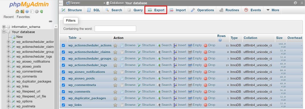Uncheck the wp_aioseo_posts row checkbox
This screenshot has height=109, width=305.
[x=63, y=78]
